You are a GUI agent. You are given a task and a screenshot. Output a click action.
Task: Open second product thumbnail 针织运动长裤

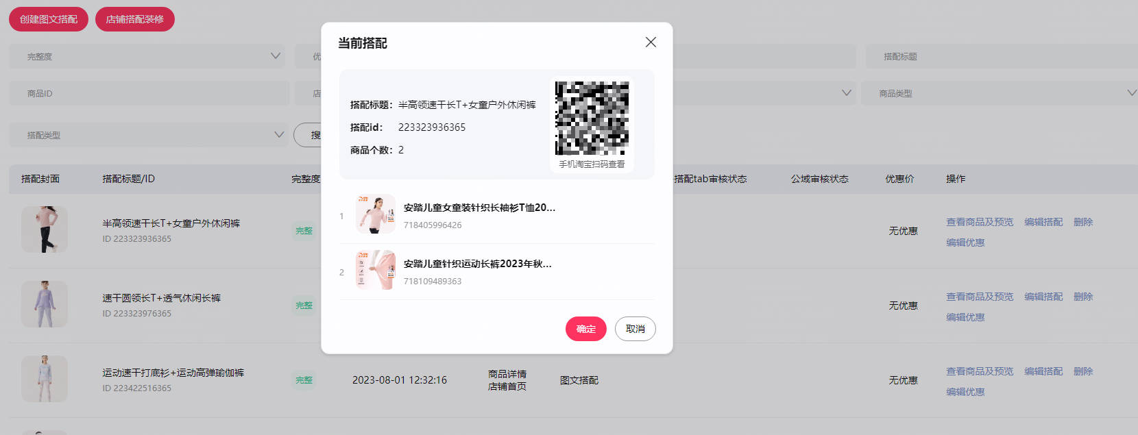(x=376, y=271)
